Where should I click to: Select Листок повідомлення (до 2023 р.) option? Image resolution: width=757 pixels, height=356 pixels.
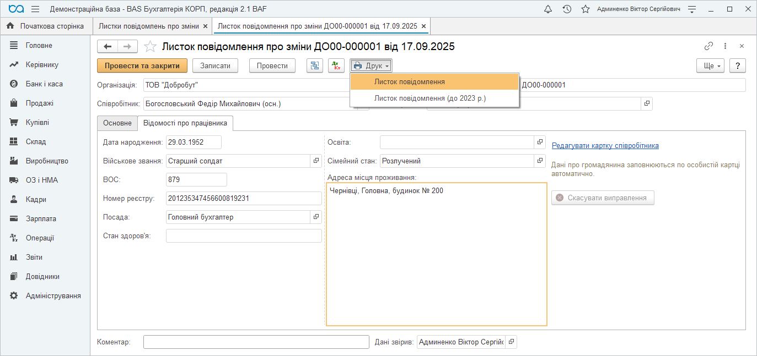point(430,98)
